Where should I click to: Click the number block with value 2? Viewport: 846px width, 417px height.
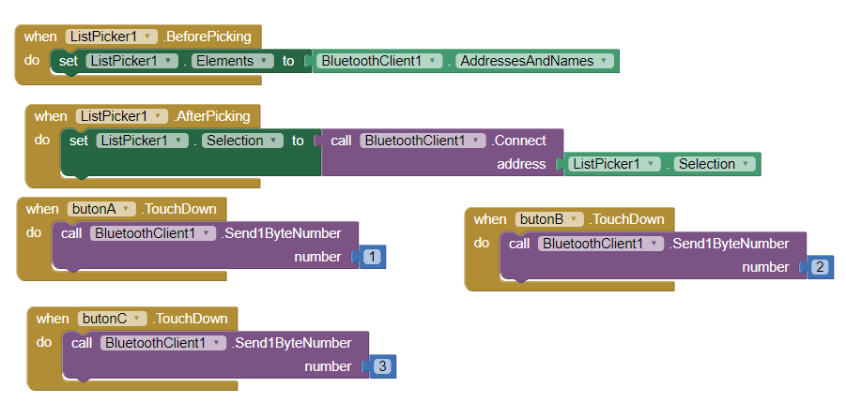click(x=821, y=267)
